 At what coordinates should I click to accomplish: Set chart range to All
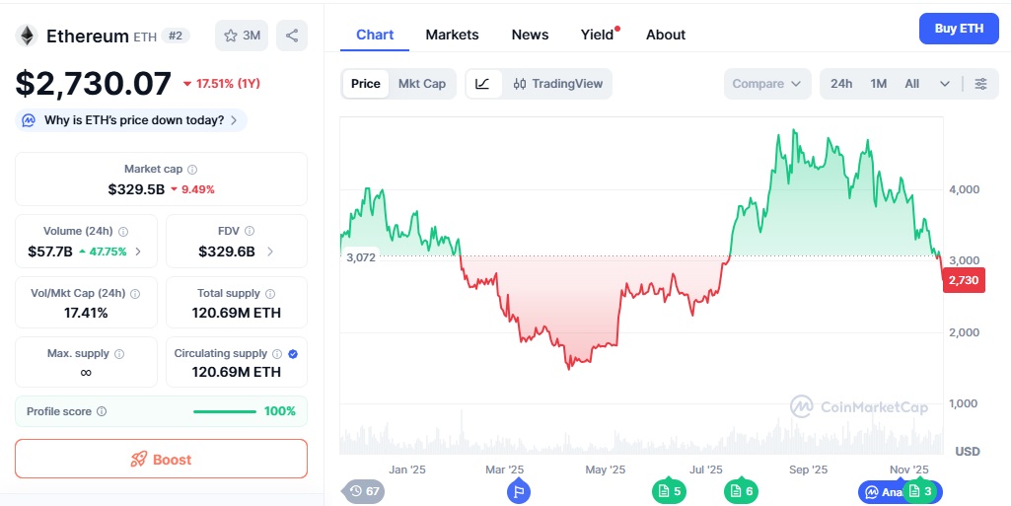pyautogui.click(x=911, y=84)
